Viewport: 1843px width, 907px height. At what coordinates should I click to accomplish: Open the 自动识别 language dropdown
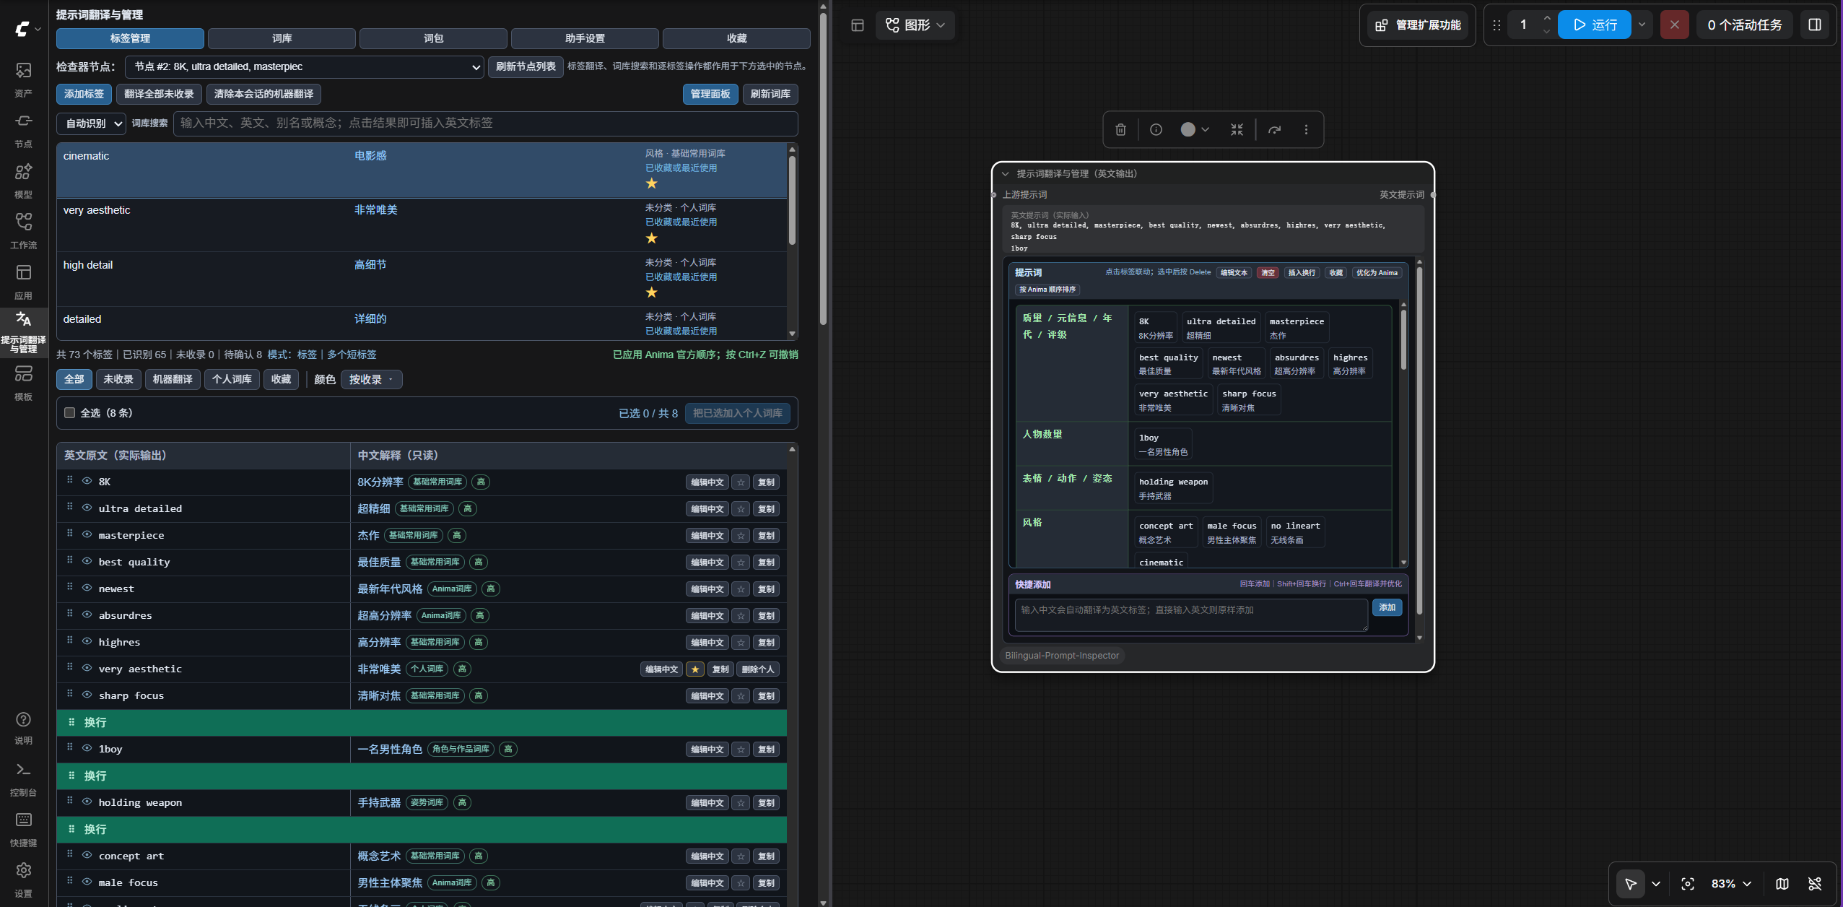tap(91, 123)
